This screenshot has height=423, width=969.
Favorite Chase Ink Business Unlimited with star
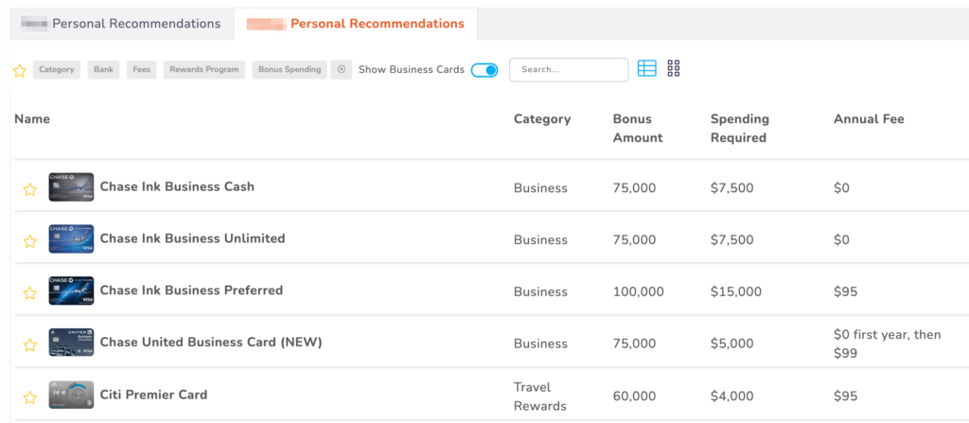(x=29, y=241)
